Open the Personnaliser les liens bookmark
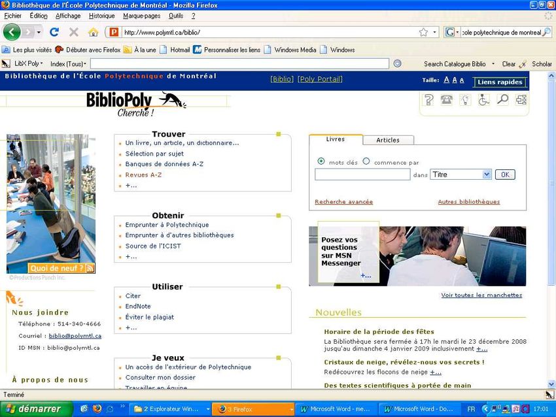Screen dimensions: 556x417 pos(226,50)
